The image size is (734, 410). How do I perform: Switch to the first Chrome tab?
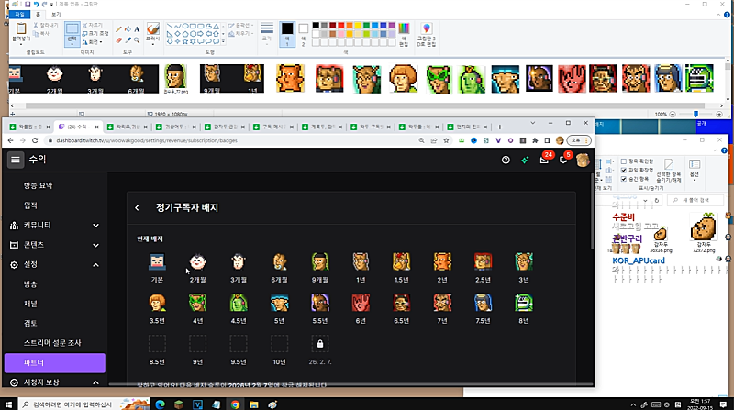(x=29, y=127)
